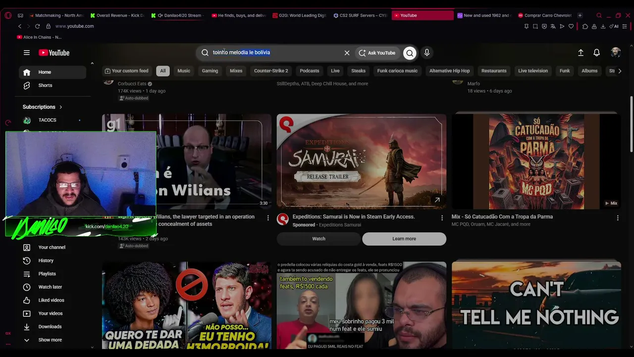This screenshot has height=357, width=634.
Task: Open watch History
Action: [x=53, y=260]
